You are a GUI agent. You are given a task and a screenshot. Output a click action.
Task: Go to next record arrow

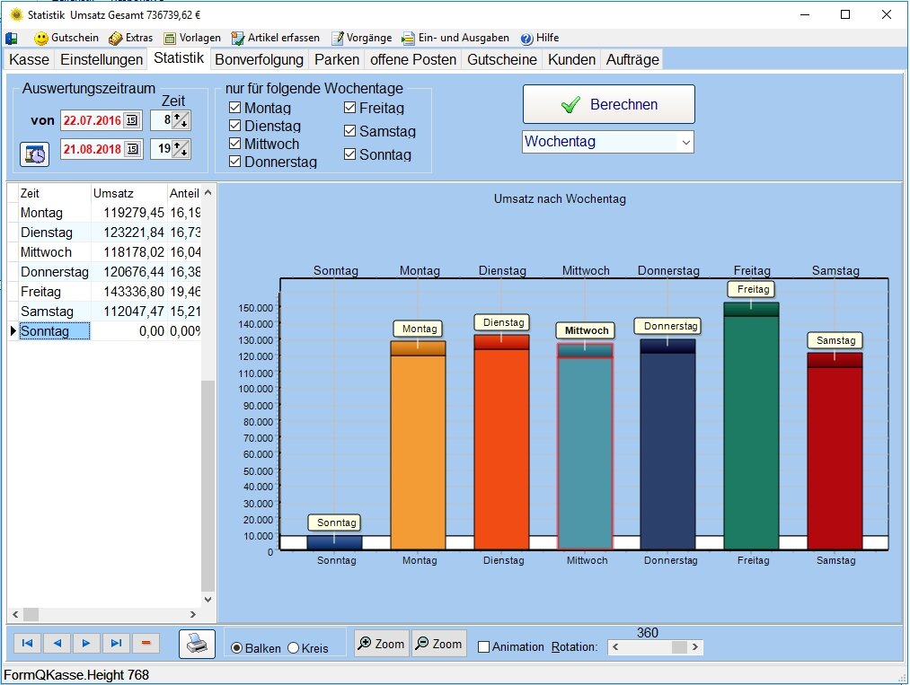pos(86,643)
